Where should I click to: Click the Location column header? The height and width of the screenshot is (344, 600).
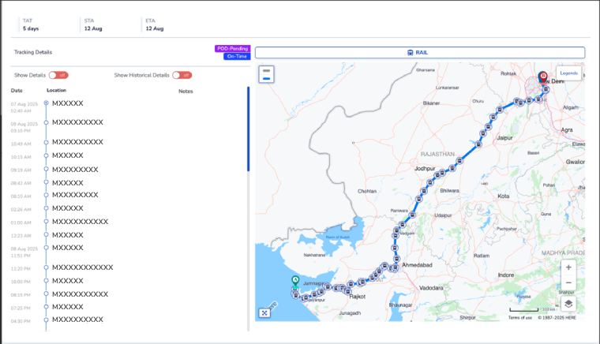(x=56, y=91)
